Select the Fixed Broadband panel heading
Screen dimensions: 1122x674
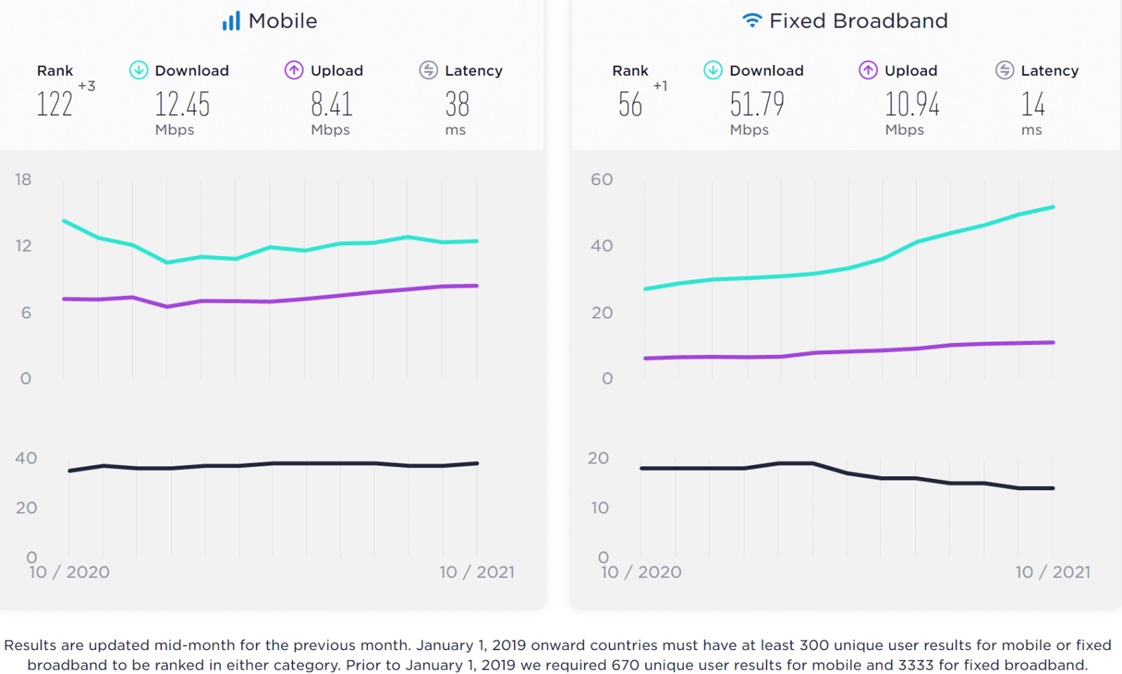[858, 21]
